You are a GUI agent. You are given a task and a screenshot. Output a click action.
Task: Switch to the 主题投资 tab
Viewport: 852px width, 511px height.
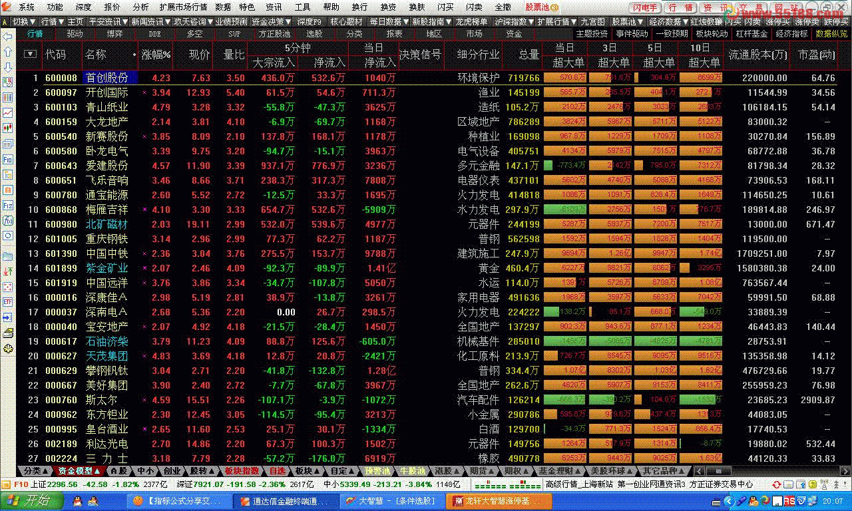coord(592,34)
